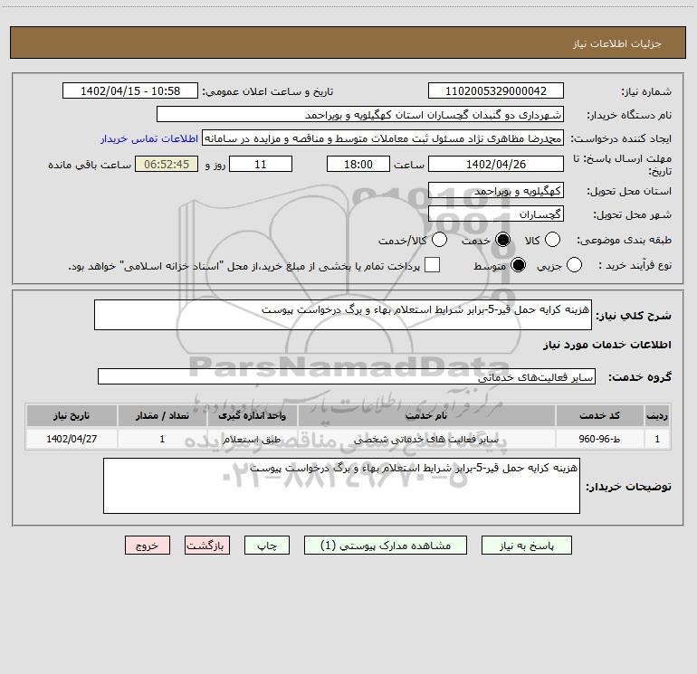Click the شرح کلی نیاز description box
The image size is (697, 674).
coord(343,315)
